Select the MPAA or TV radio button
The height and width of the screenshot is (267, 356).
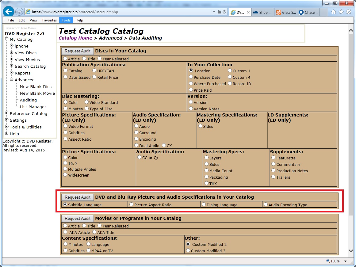pos(88,250)
